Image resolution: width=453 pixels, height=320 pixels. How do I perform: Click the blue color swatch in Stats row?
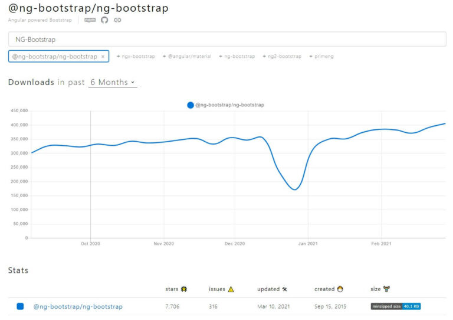[x=20, y=306]
